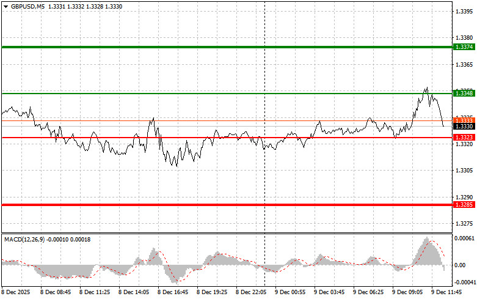The image size is (477, 299).
Task: Select the 1.3285 red price label
Action: pos(464,205)
